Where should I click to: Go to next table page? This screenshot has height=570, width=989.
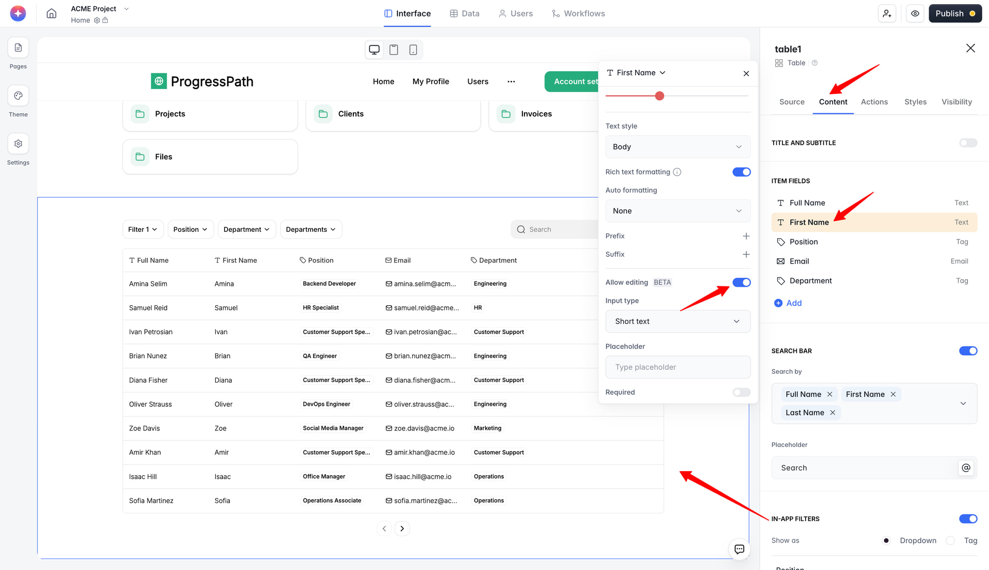(402, 528)
